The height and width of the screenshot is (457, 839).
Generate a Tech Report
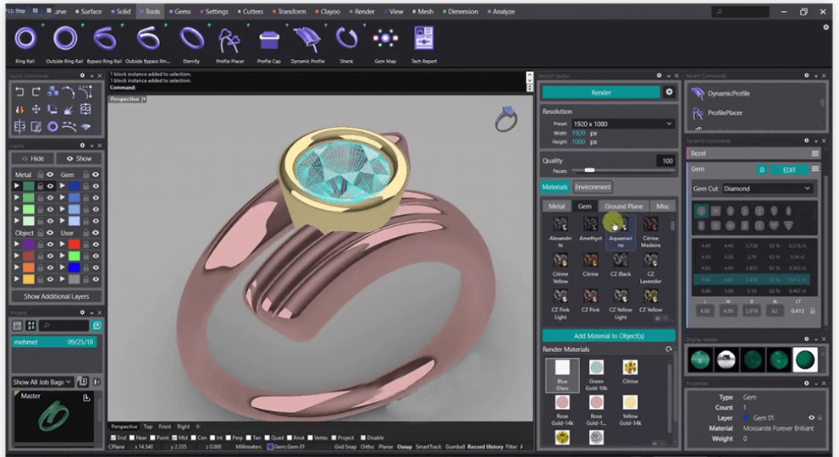click(x=424, y=39)
